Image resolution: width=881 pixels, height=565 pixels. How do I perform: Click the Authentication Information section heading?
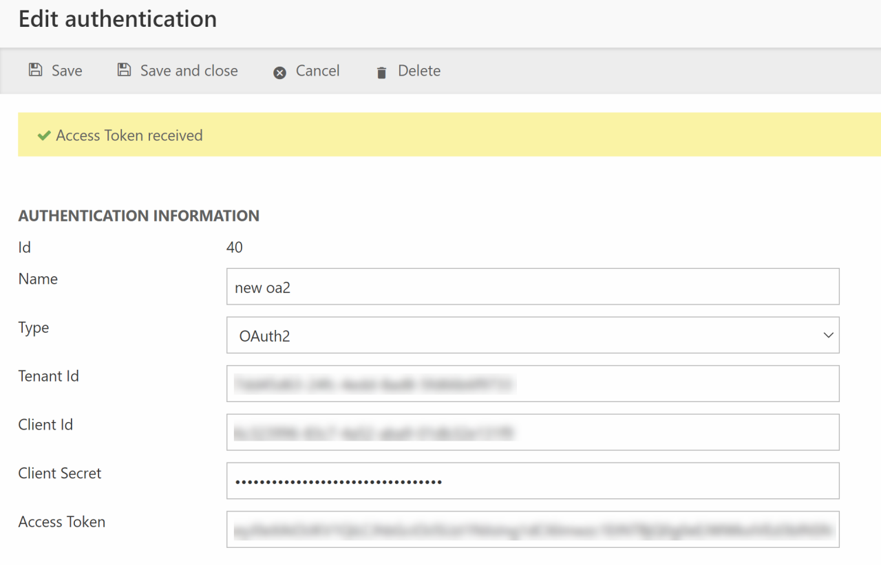138,216
